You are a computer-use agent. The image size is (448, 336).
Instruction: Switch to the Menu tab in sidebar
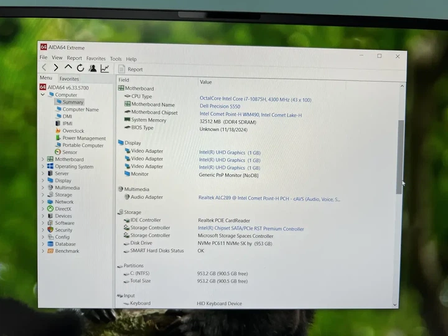point(46,78)
